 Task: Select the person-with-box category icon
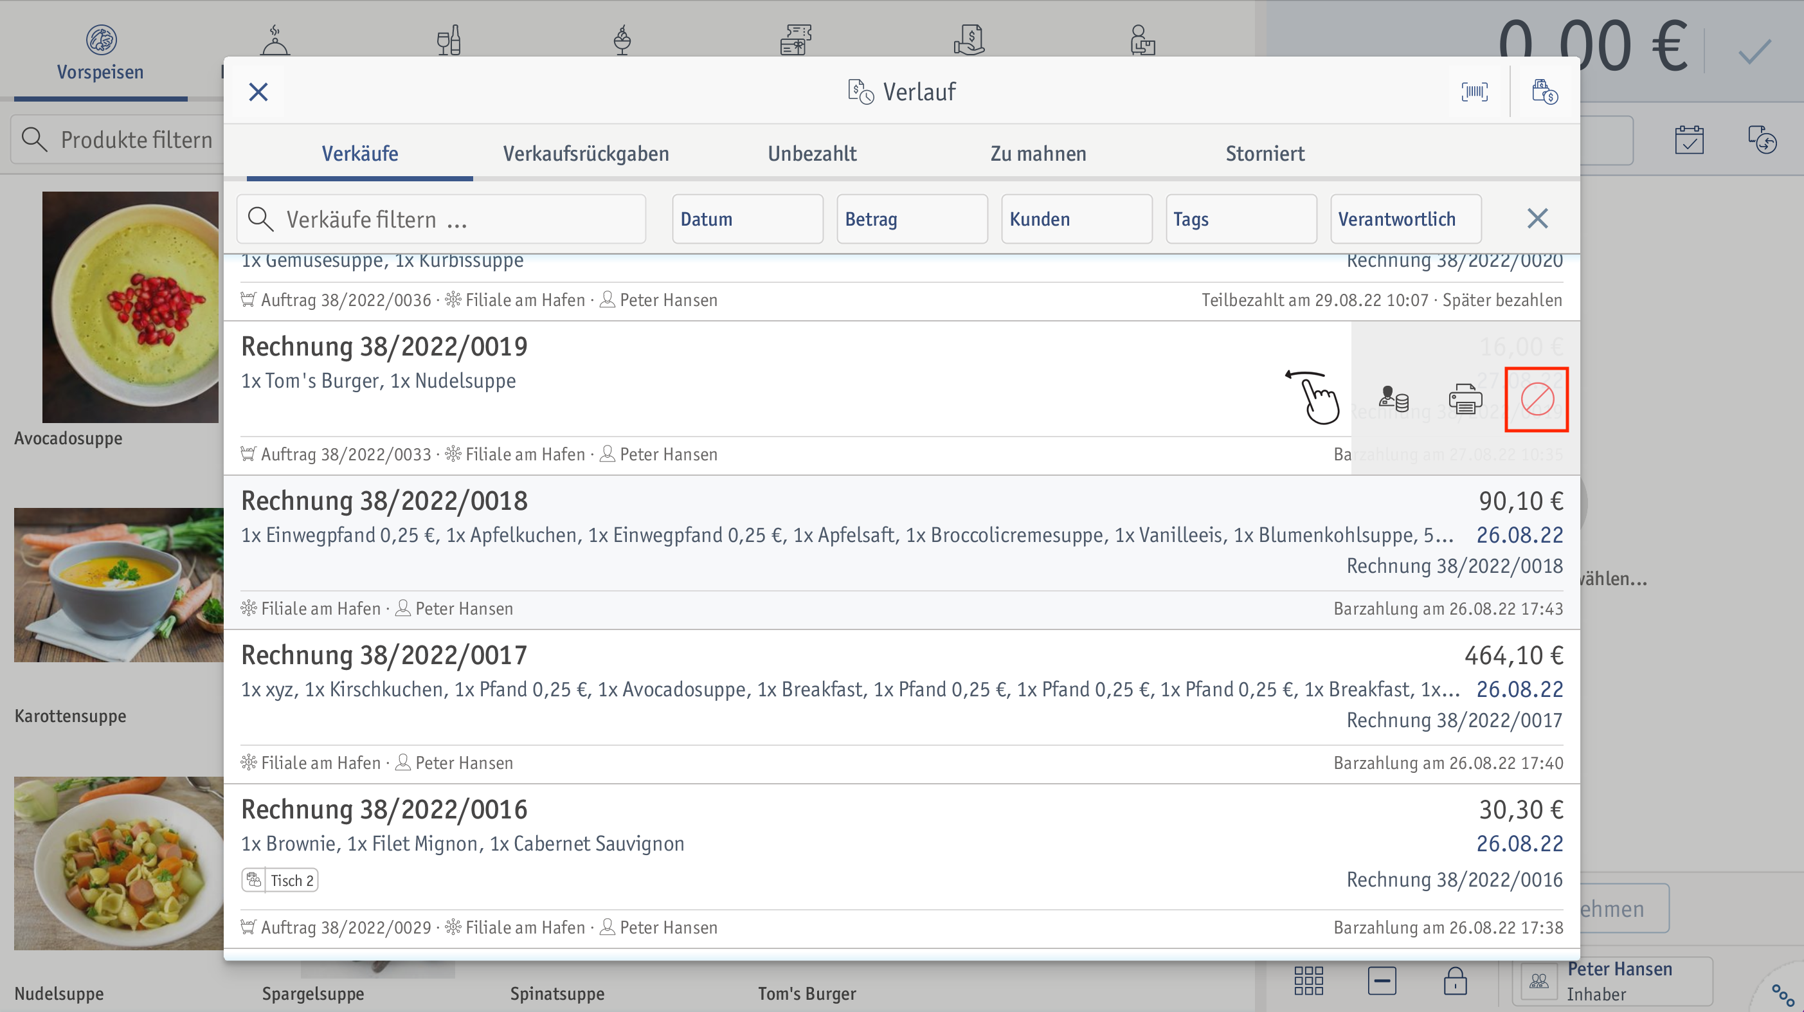1142,39
